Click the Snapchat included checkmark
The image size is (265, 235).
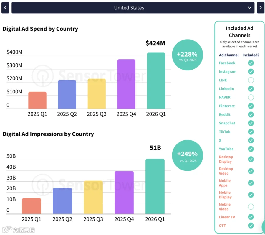point(251,123)
